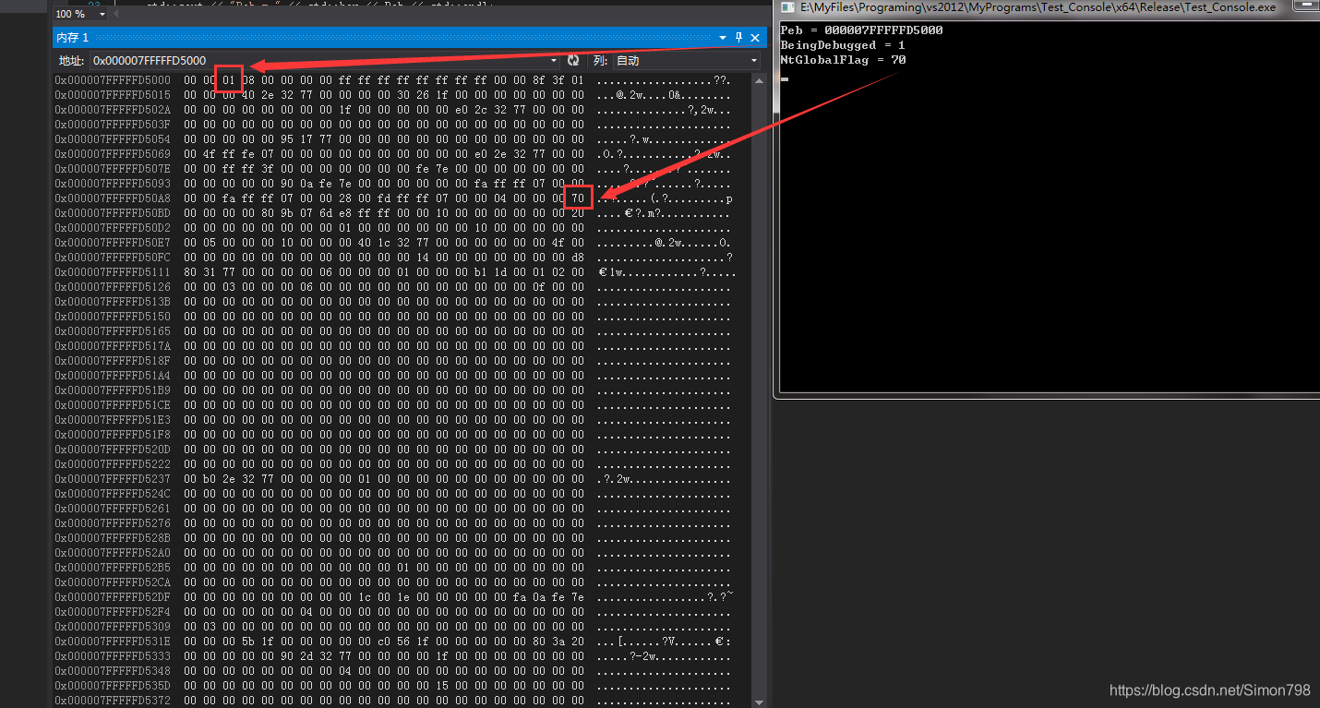
Task: Select memory row address 0x000007FFFFFD503F
Action: pos(113,125)
